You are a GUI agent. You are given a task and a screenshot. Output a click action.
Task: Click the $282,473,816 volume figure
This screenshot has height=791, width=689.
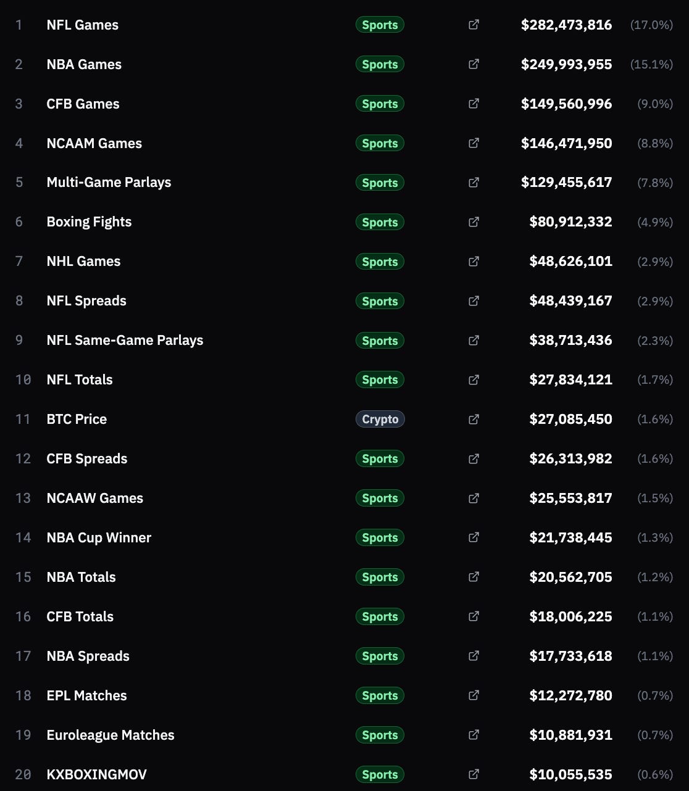(567, 25)
